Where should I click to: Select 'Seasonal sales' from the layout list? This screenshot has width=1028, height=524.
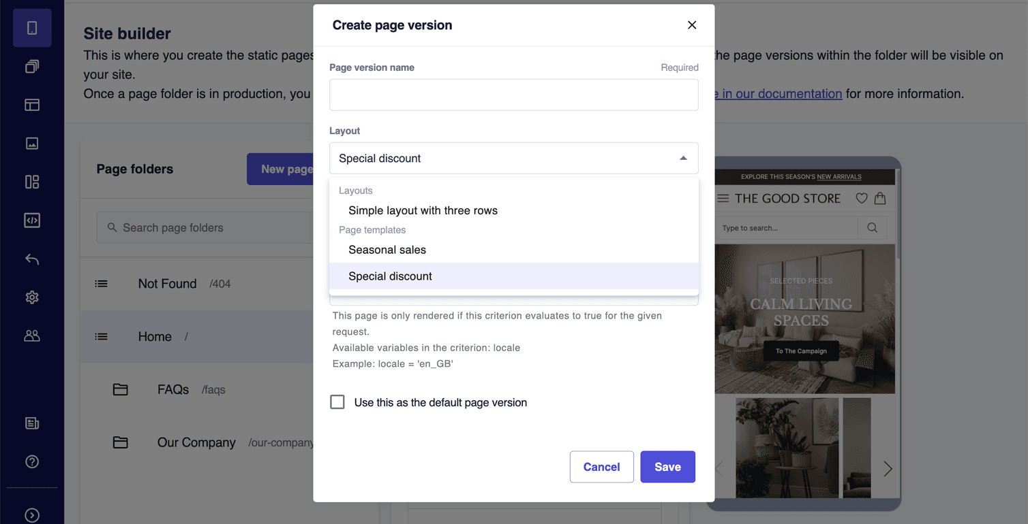click(x=387, y=250)
